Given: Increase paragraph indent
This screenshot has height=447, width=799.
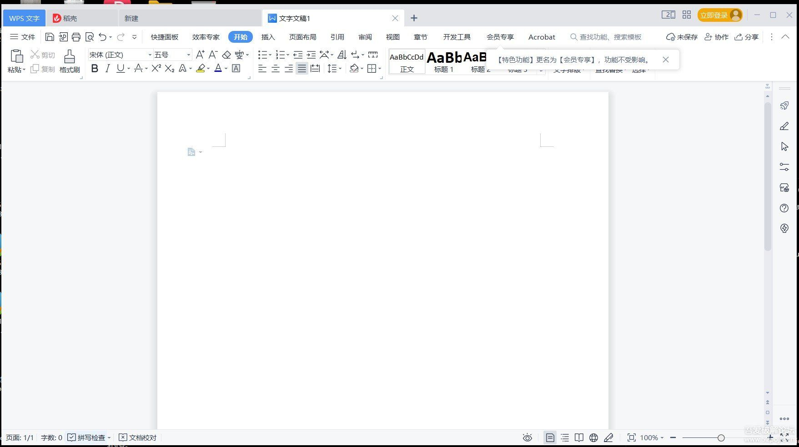Looking at the screenshot, I should coord(311,55).
